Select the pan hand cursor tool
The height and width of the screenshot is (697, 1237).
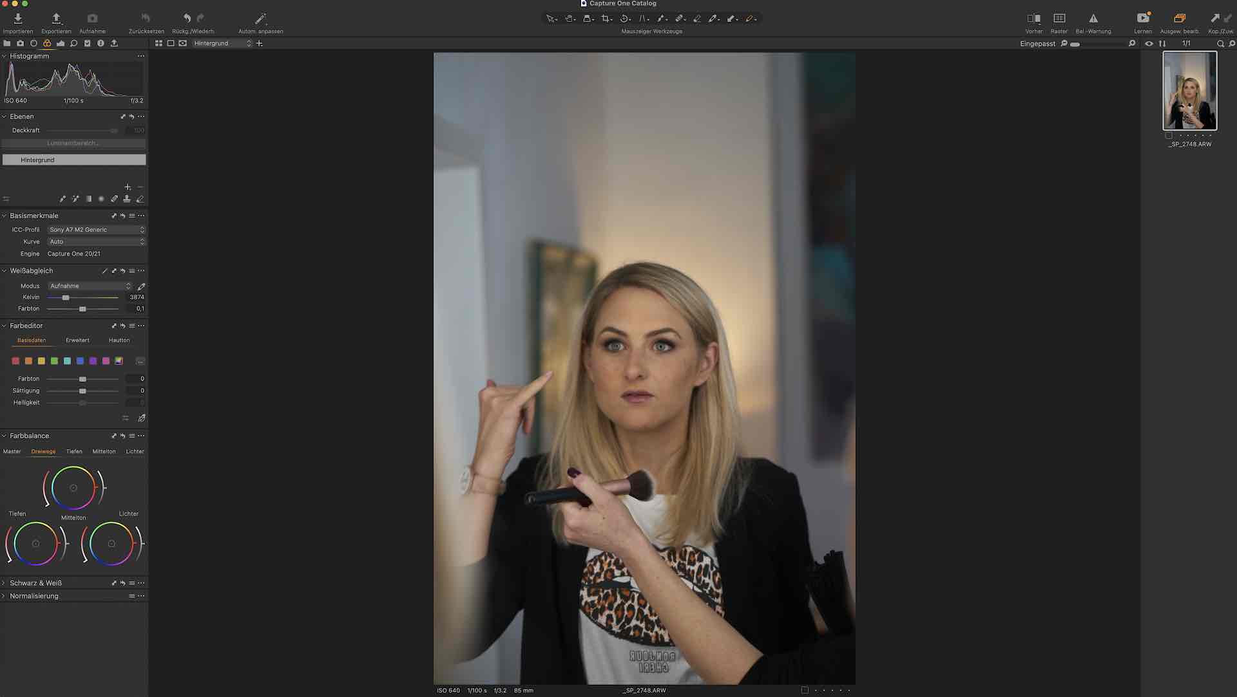click(570, 19)
